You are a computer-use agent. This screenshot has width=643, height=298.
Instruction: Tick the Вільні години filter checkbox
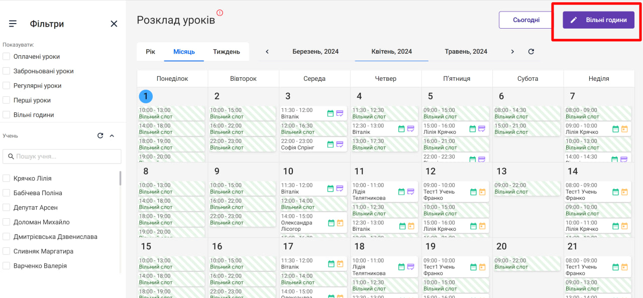coord(7,115)
